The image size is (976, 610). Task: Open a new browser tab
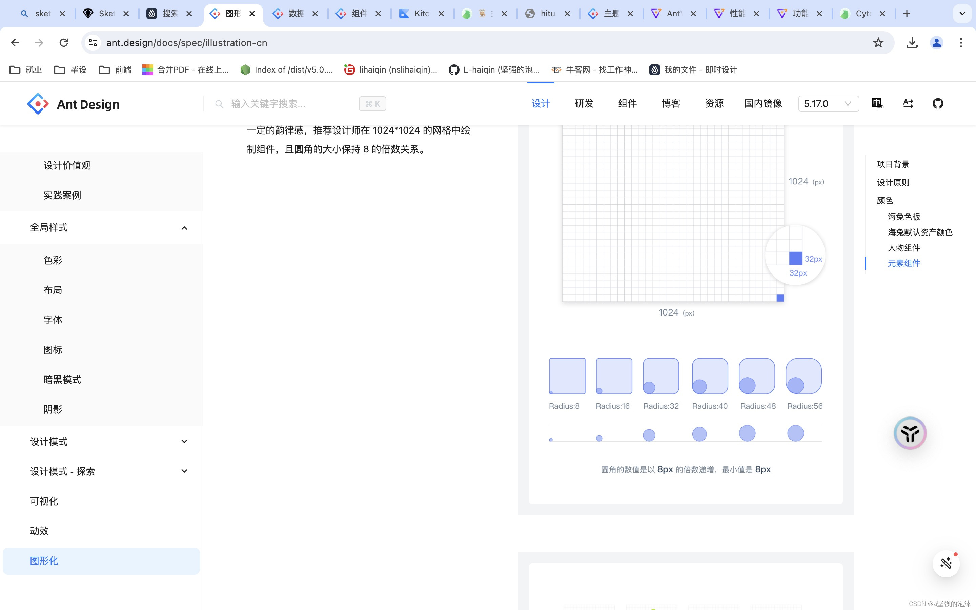(x=907, y=13)
